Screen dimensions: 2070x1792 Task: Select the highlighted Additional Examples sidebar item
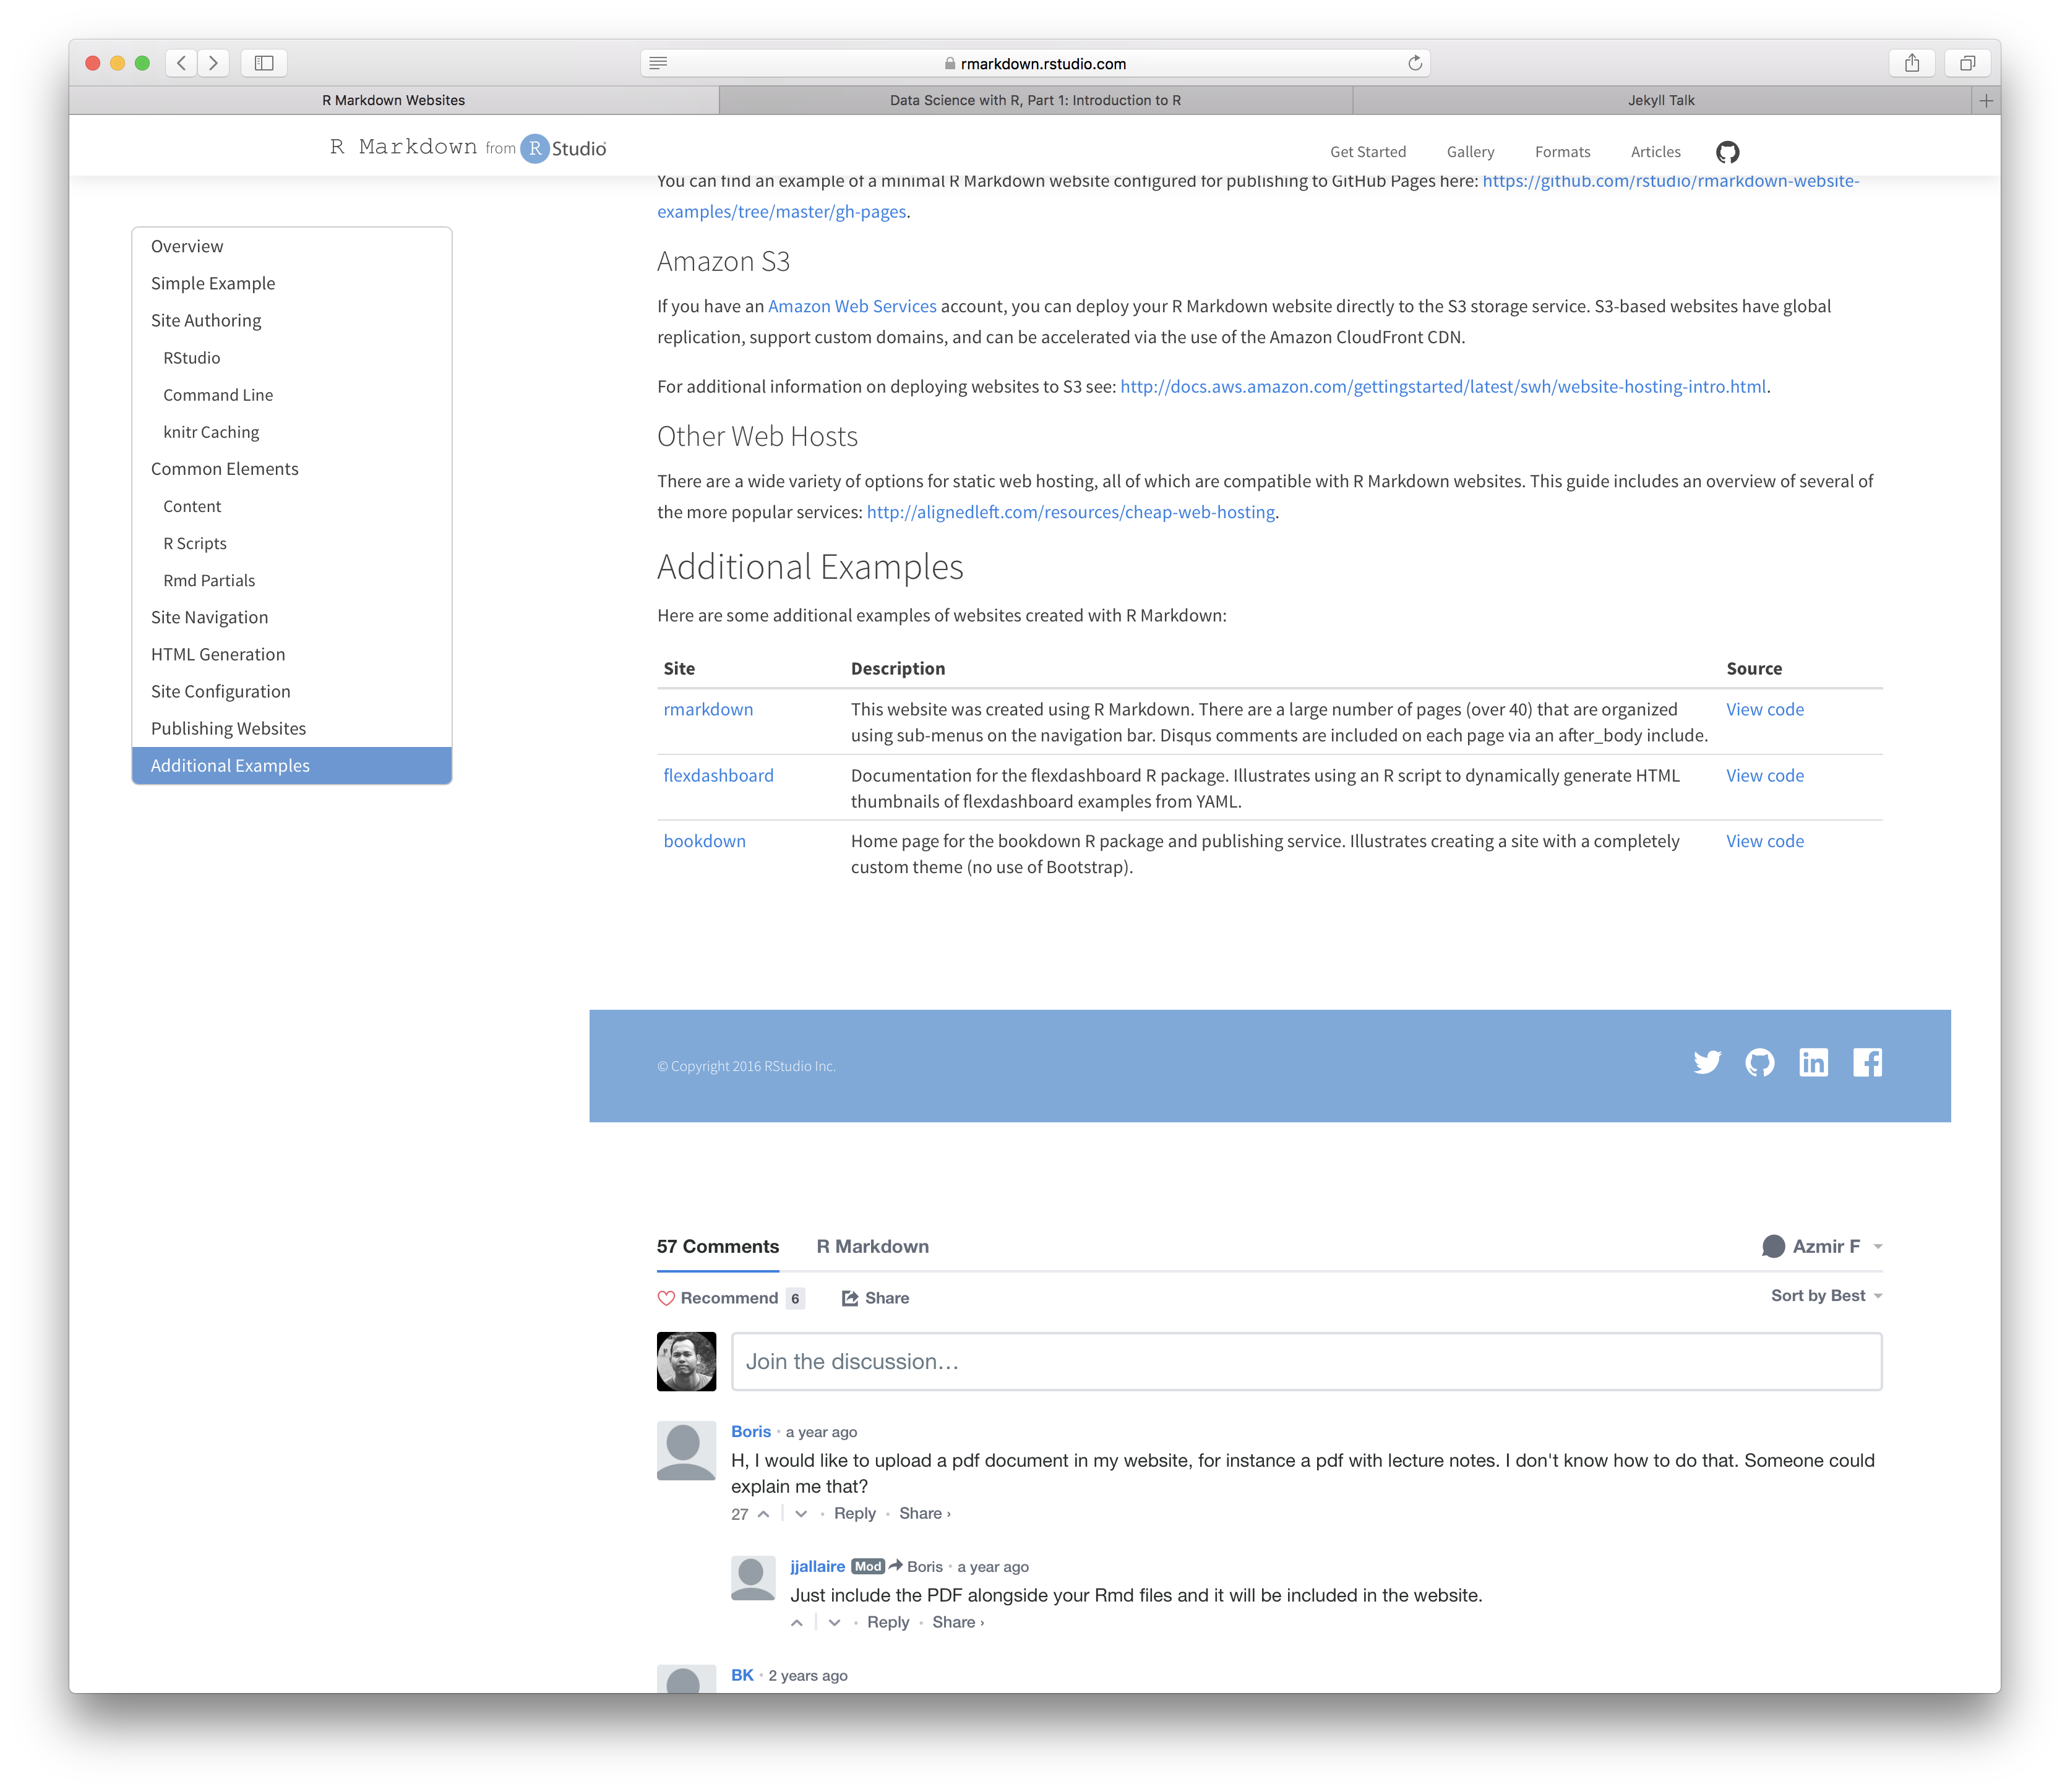click(x=291, y=765)
